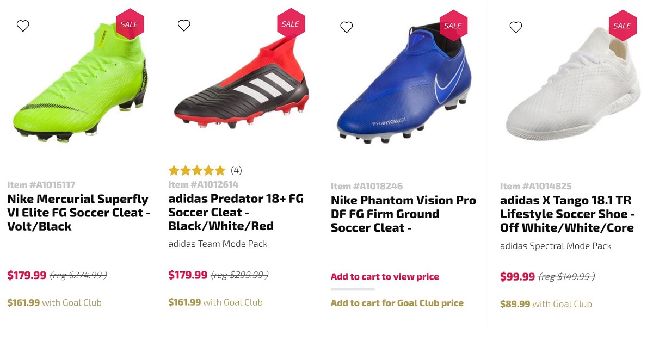Open adidas Predator 18+ FG Soccer Cleat link
This screenshot has height=341, width=653.
[236, 213]
